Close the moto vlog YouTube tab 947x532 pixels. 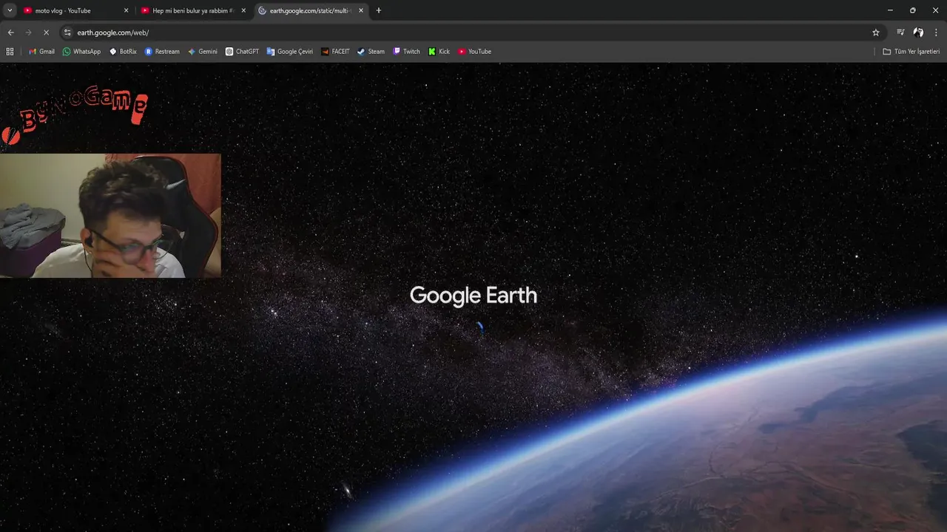tap(126, 10)
